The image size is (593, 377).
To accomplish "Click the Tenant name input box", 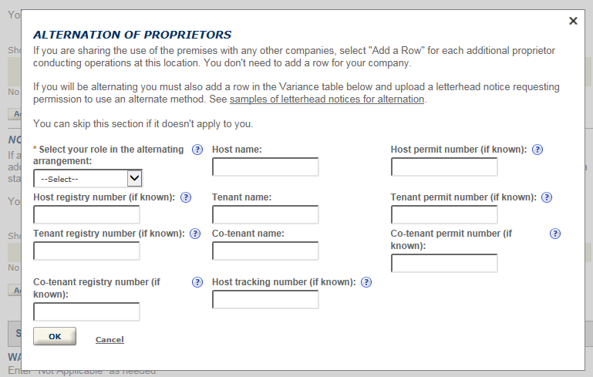I will tap(265, 215).
